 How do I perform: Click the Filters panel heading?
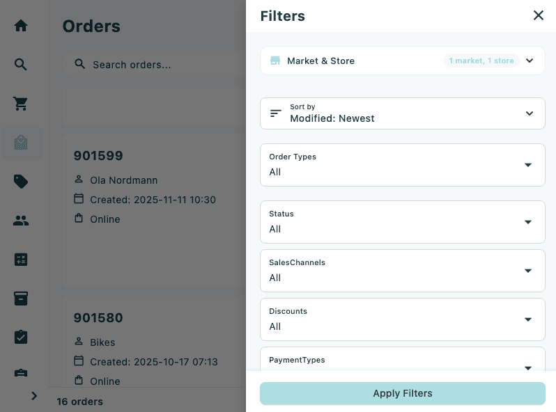pos(283,16)
